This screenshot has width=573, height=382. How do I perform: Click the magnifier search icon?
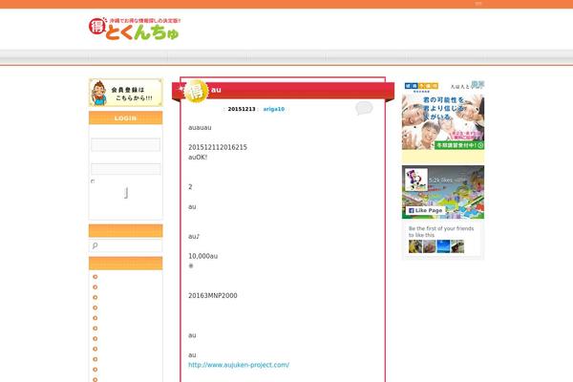[x=95, y=245]
